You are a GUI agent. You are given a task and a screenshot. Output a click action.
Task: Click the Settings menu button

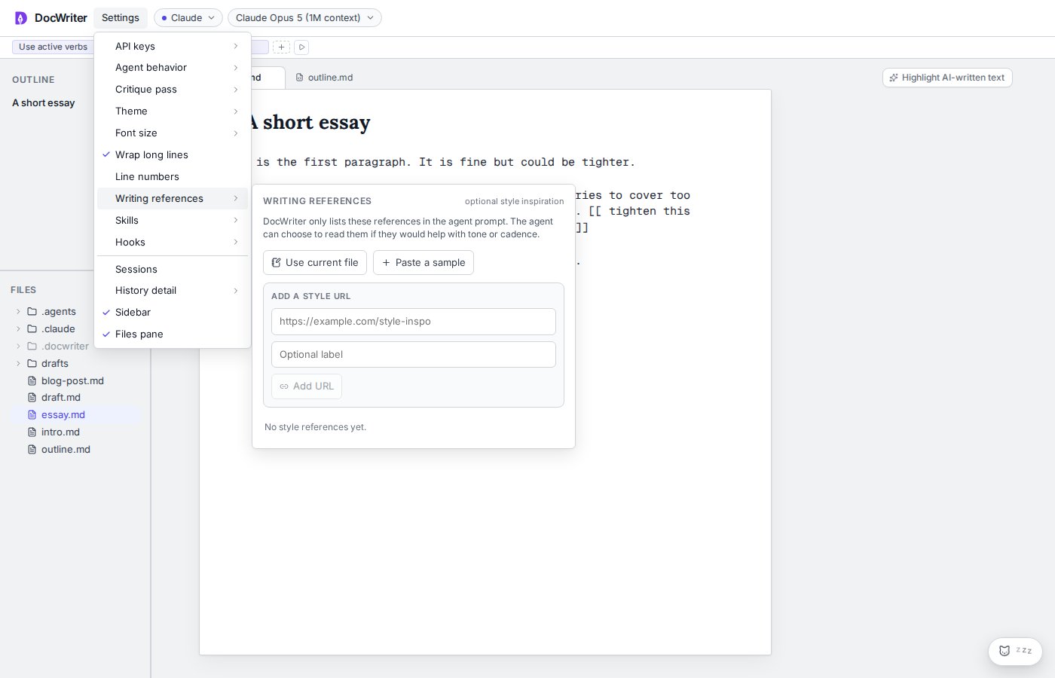tap(121, 18)
